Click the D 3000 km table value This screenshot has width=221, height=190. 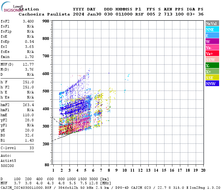point(93,179)
